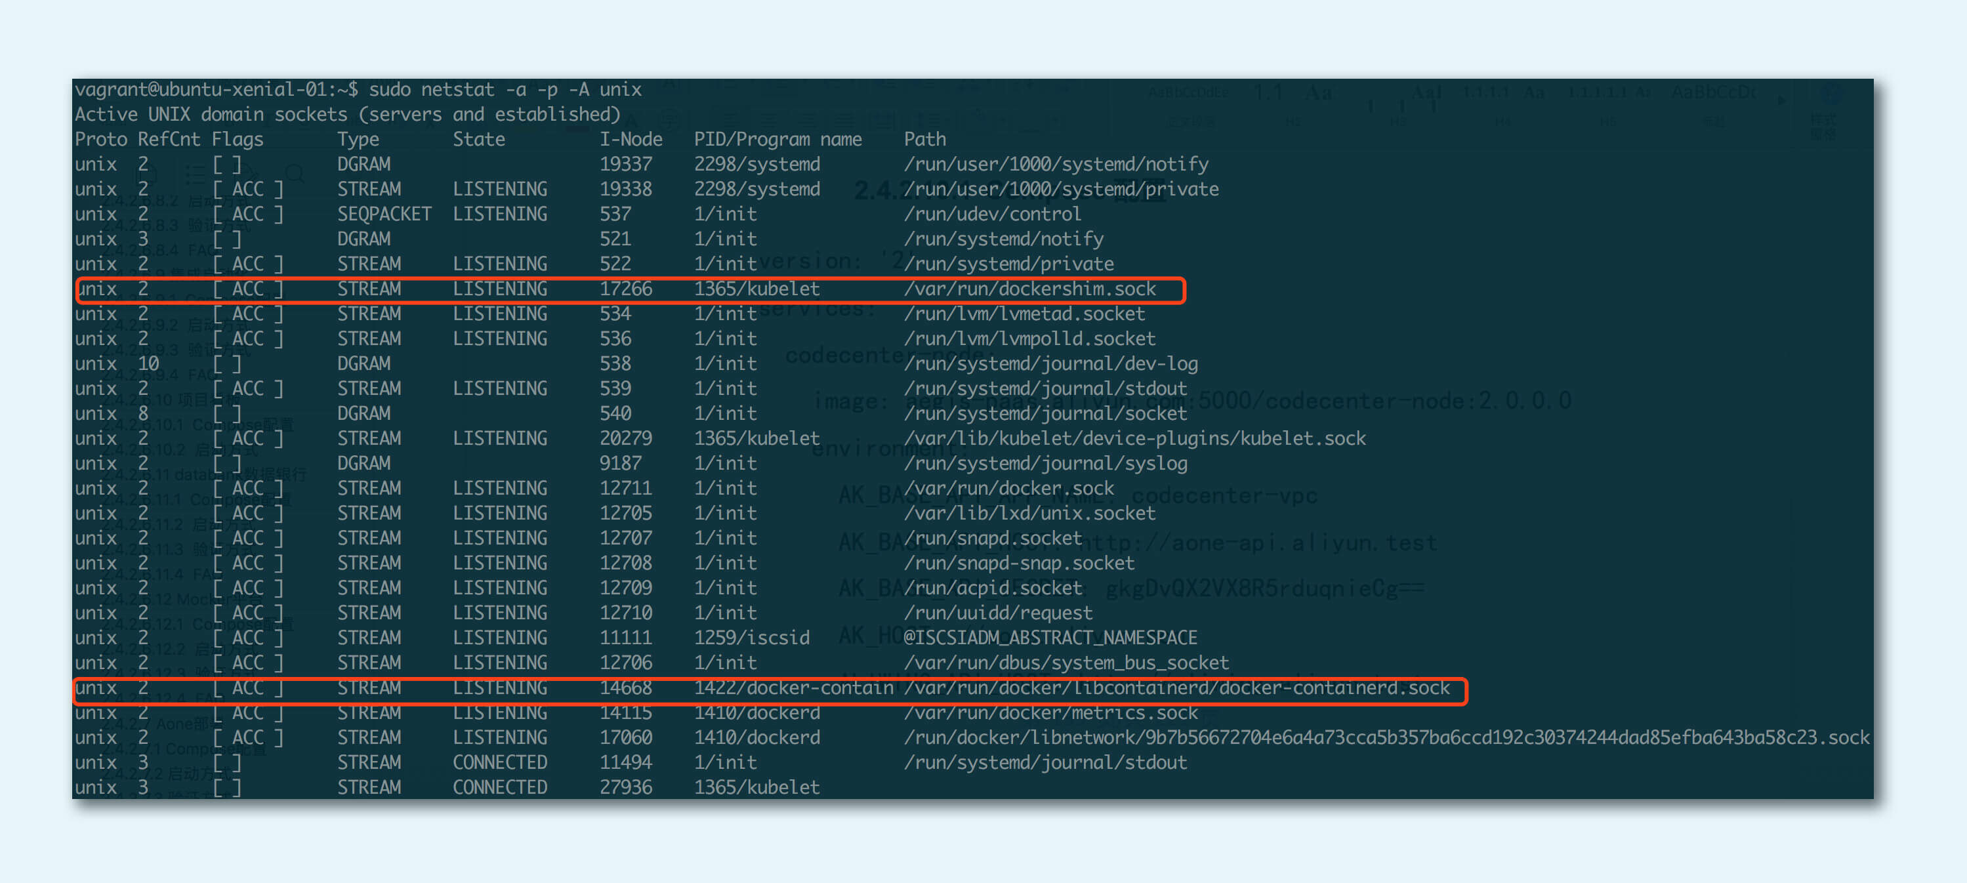Click the 'Type' column header
Viewport: 1967px width, 883px height.
point(358,140)
